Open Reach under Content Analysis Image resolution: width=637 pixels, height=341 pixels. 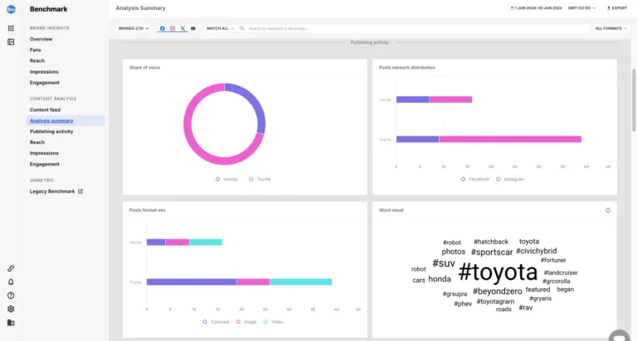tap(37, 142)
